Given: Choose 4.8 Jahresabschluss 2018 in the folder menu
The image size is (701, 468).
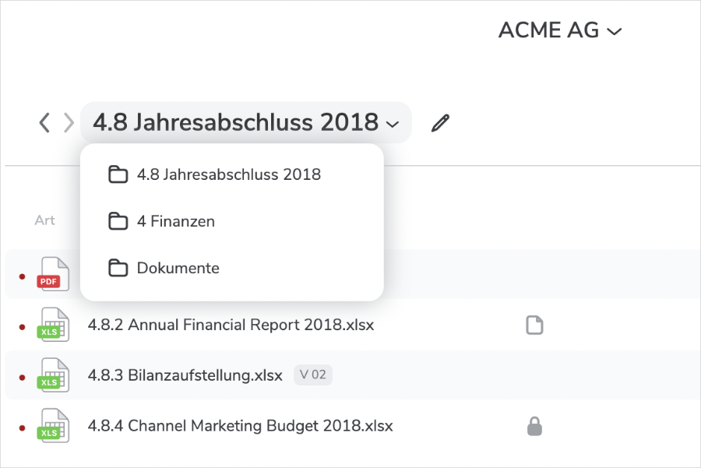Looking at the screenshot, I should pos(228,175).
